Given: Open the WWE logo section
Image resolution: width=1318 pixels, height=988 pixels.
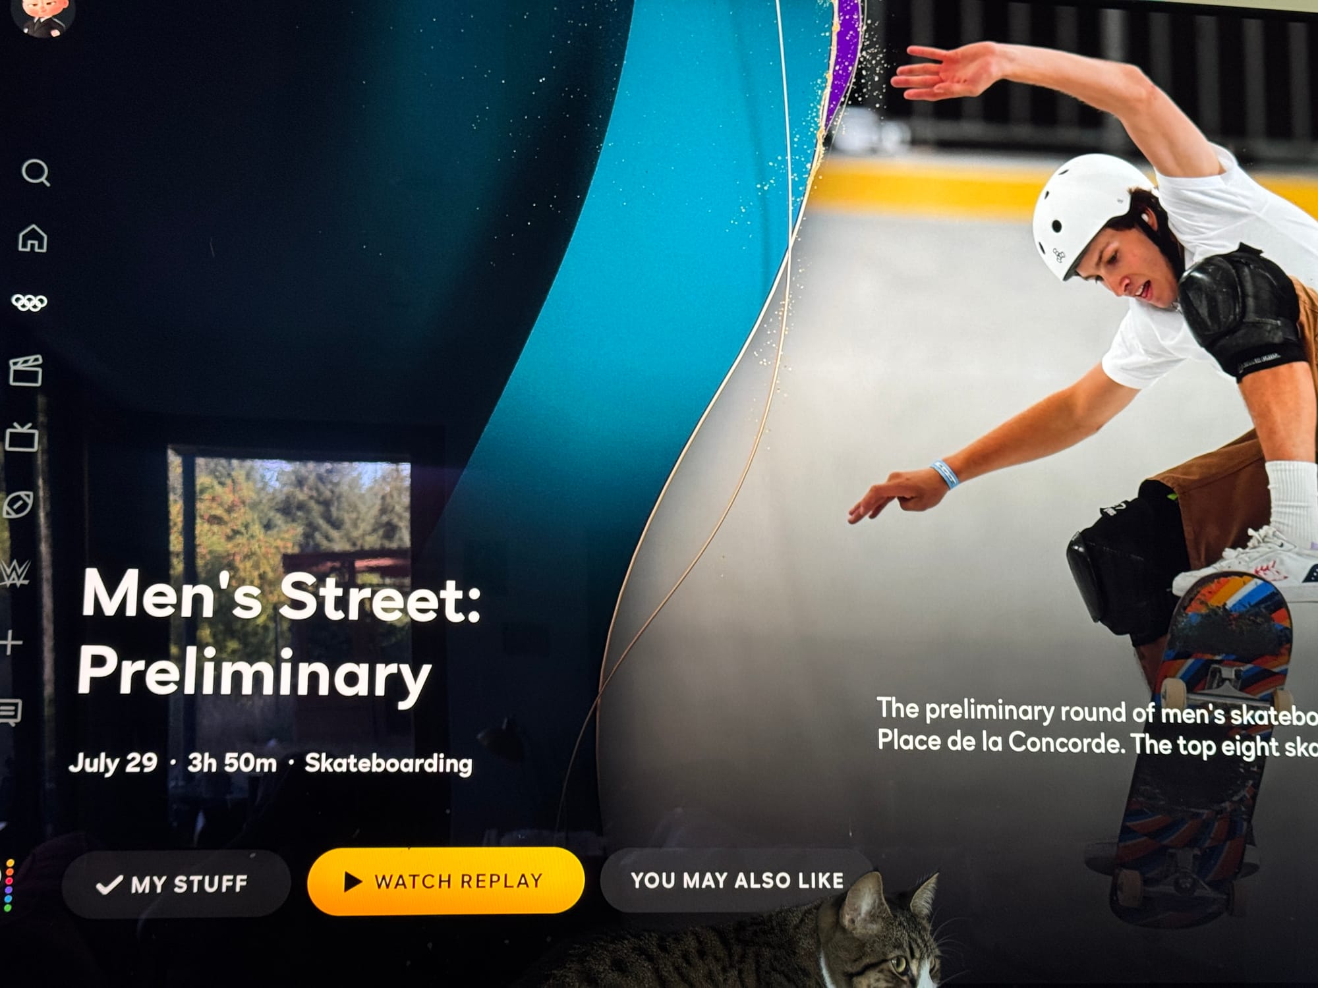Looking at the screenshot, I should 14,574.
